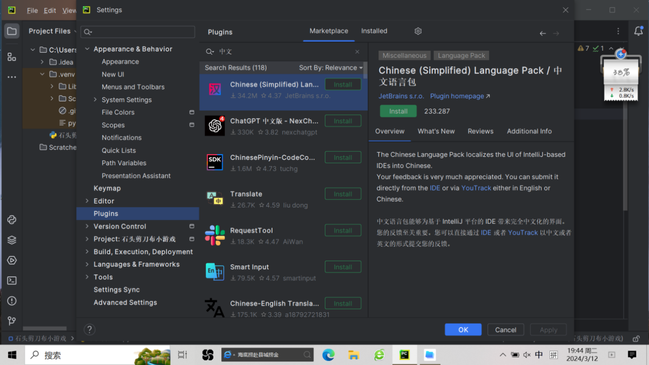649x365 pixels.
Task: Open the Additional Info tab
Action: tap(529, 131)
